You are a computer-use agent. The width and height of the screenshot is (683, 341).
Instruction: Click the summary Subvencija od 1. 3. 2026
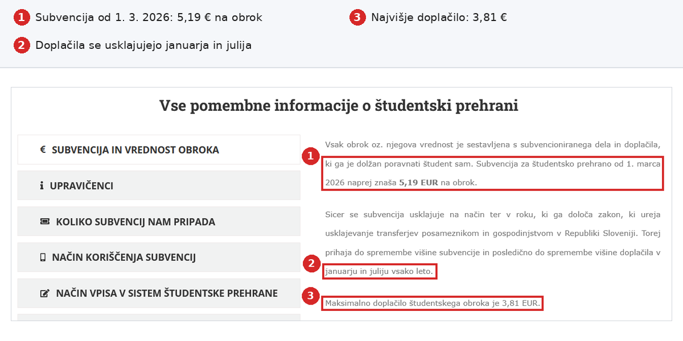pos(149,18)
